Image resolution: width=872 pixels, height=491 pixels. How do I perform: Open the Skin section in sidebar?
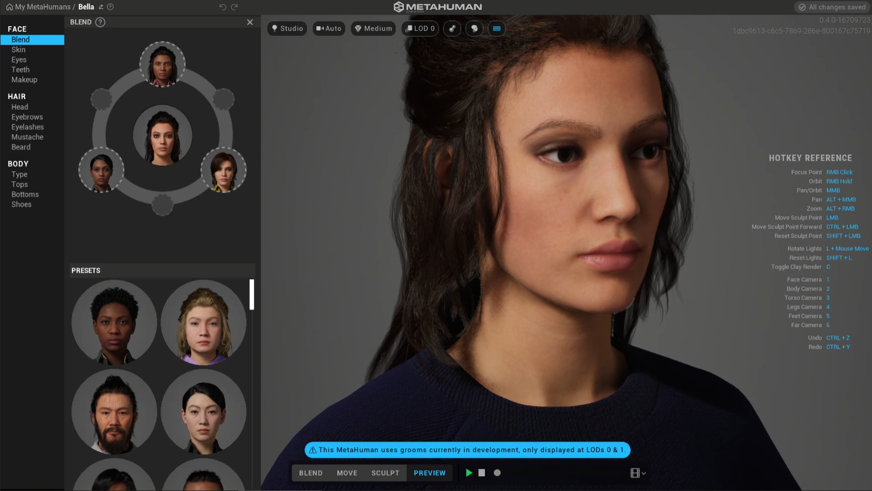(18, 50)
